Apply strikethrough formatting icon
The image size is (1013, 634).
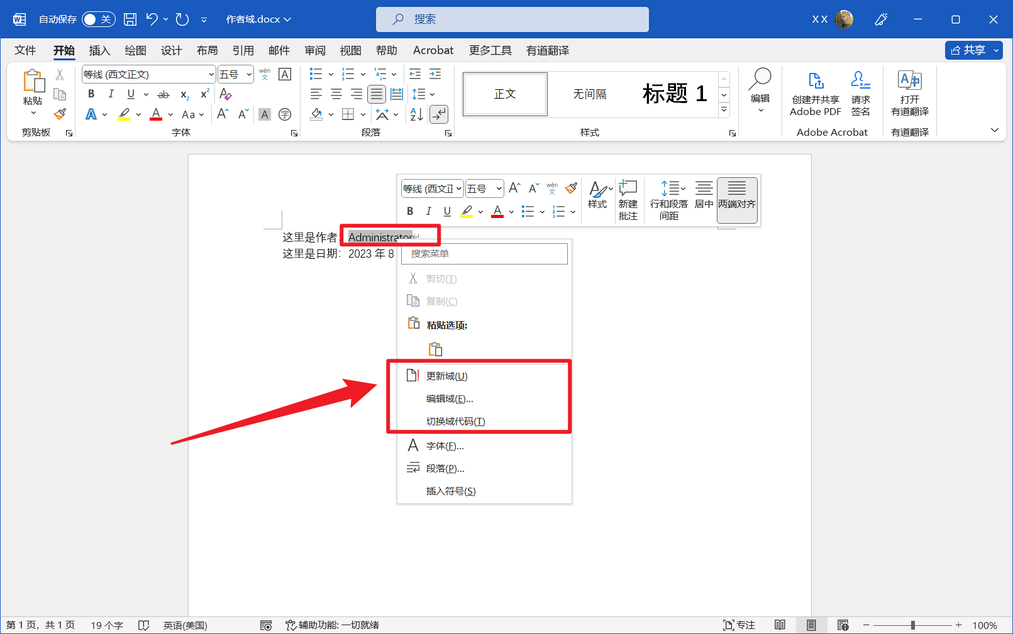(162, 94)
